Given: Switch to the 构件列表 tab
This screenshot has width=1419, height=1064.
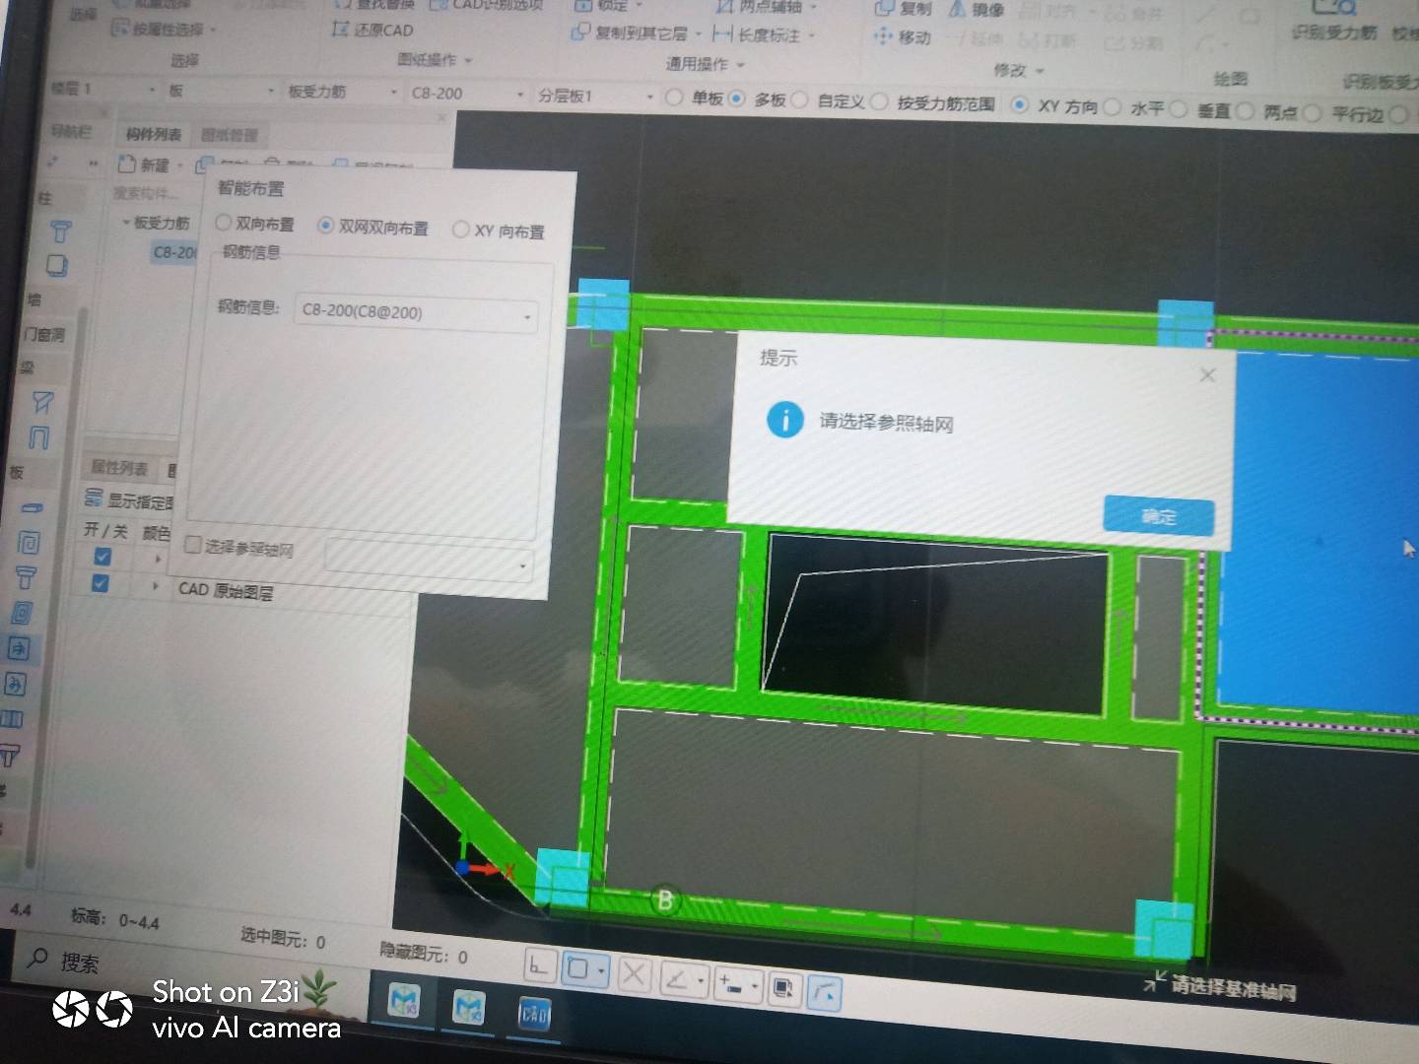Looking at the screenshot, I should (x=153, y=133).
